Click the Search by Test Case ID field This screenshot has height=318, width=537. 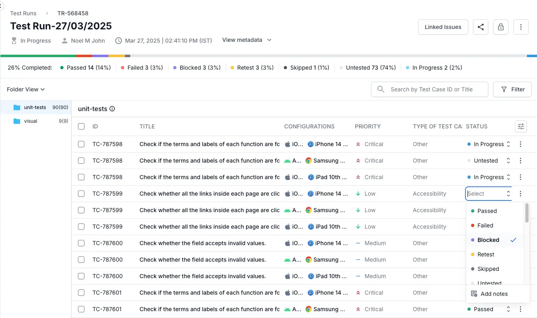[x=430, y=89]
